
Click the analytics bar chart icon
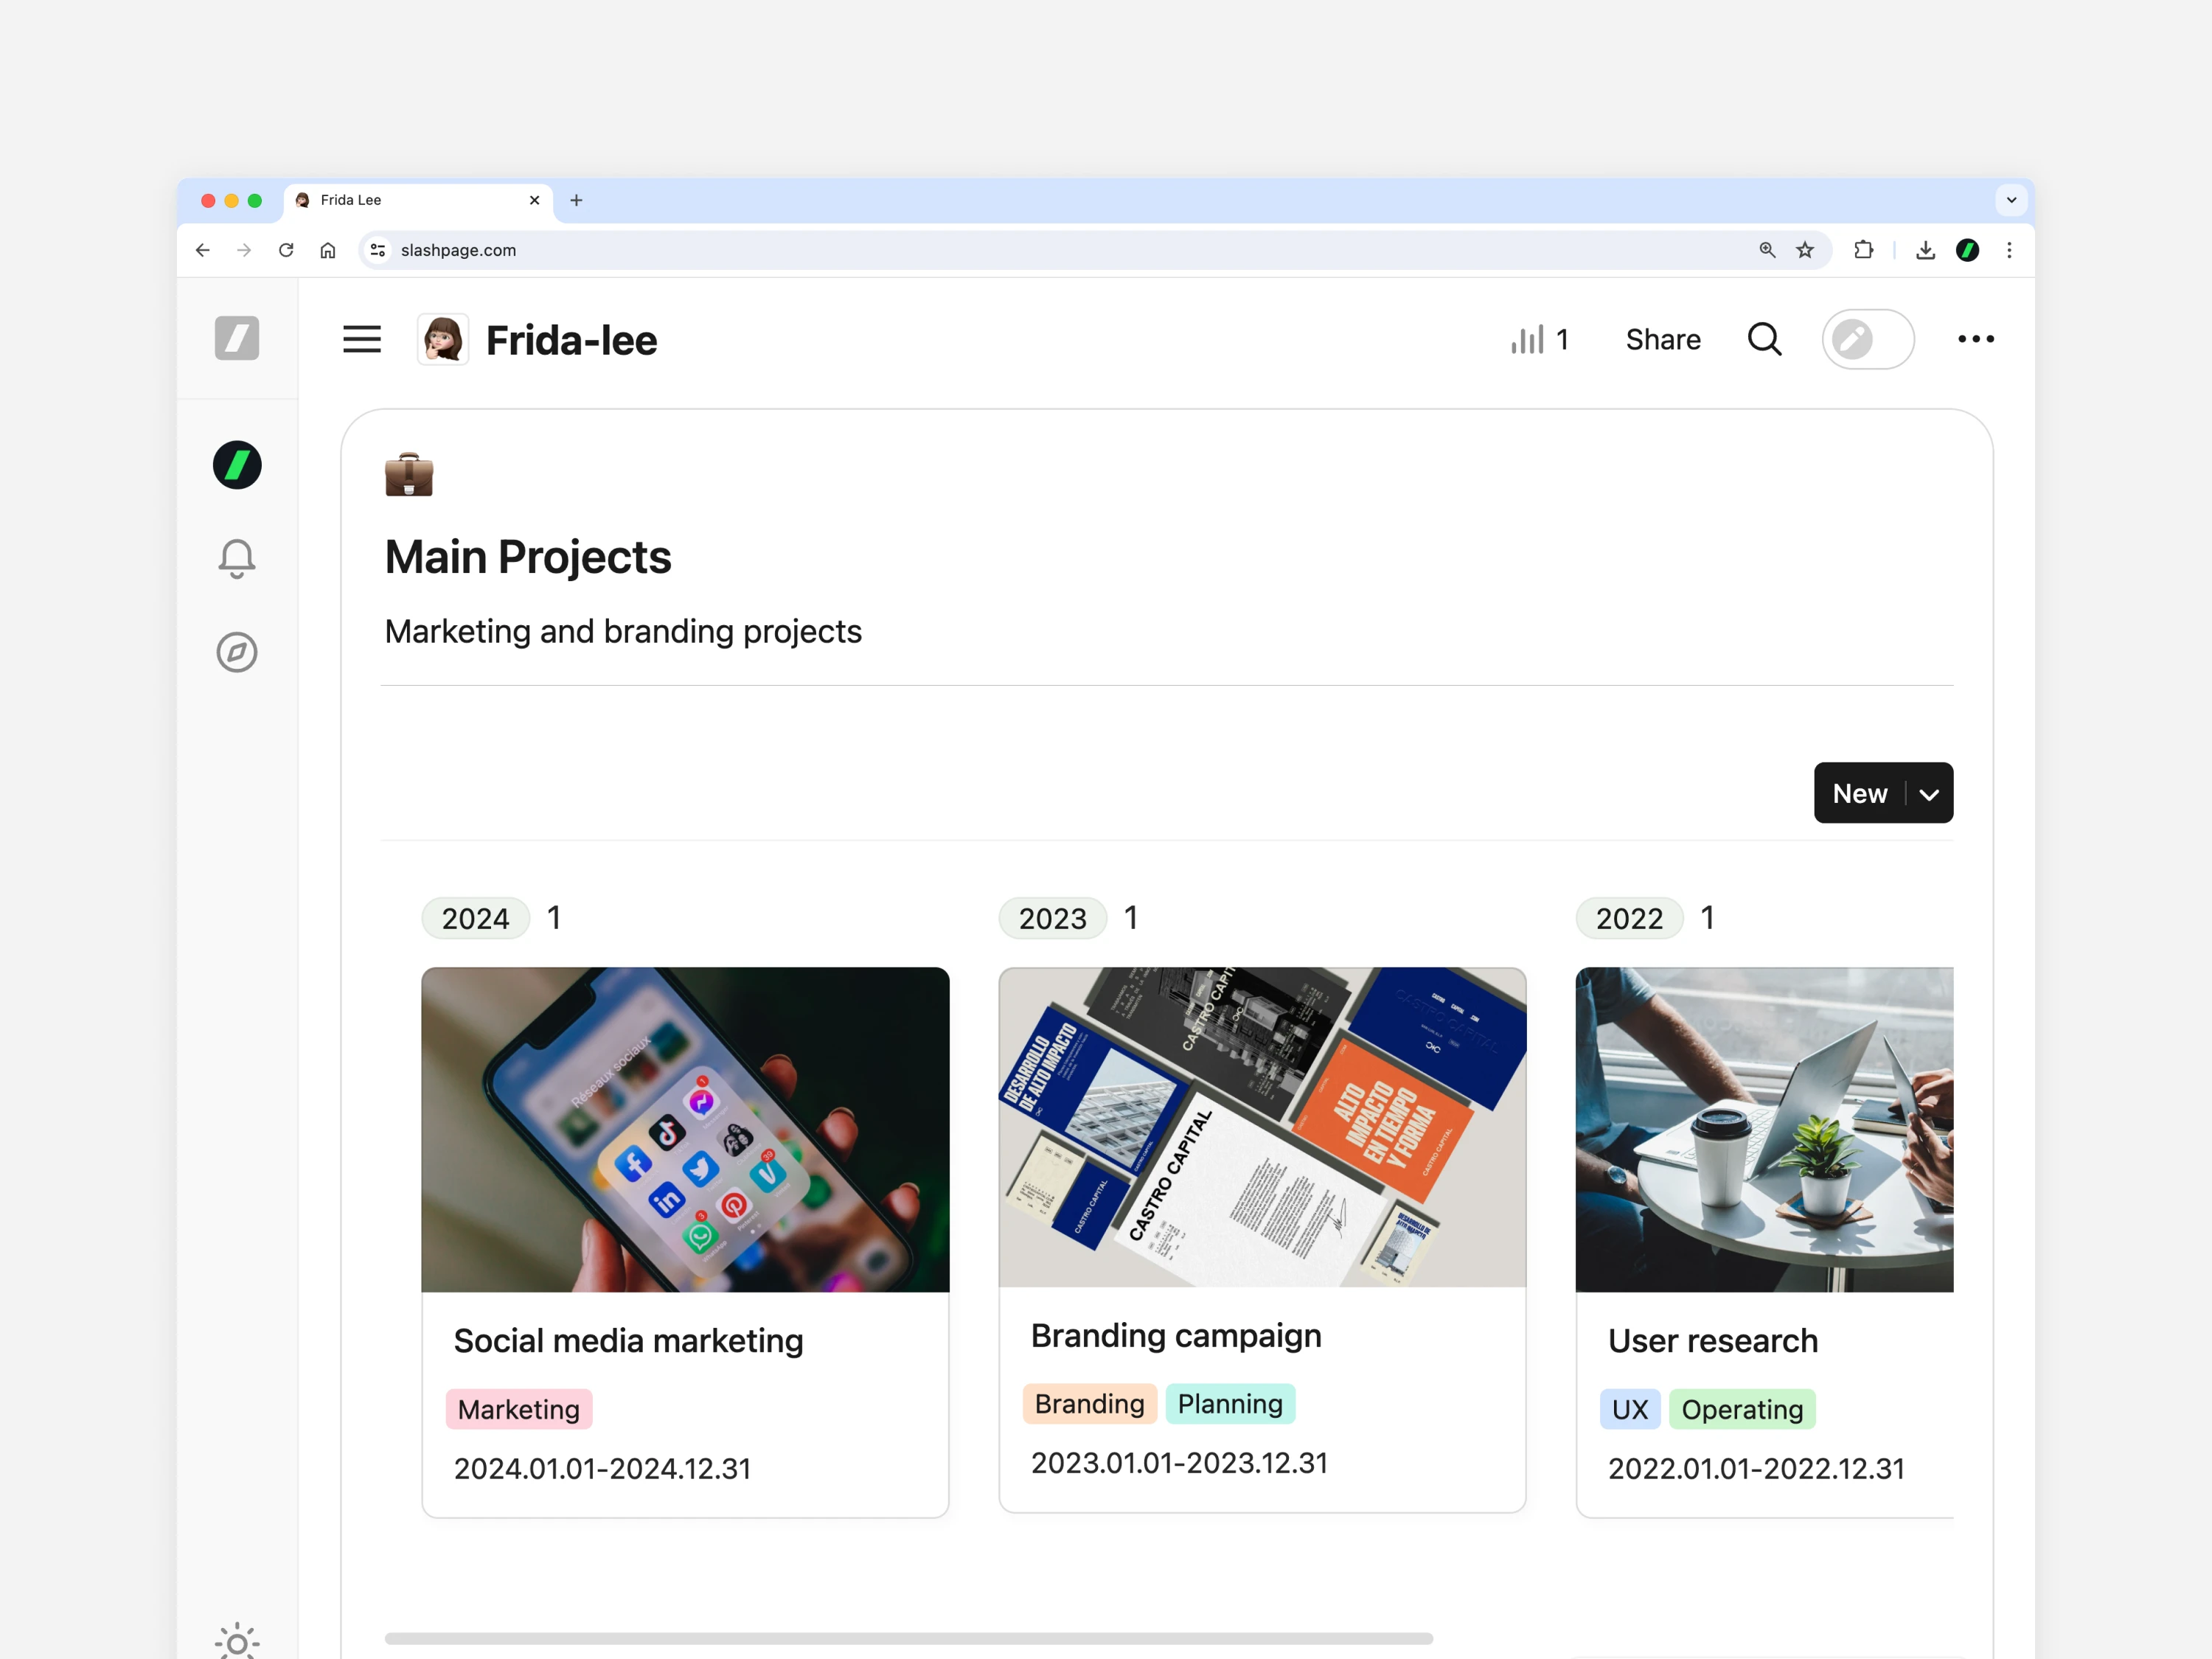coord(1527,340)
